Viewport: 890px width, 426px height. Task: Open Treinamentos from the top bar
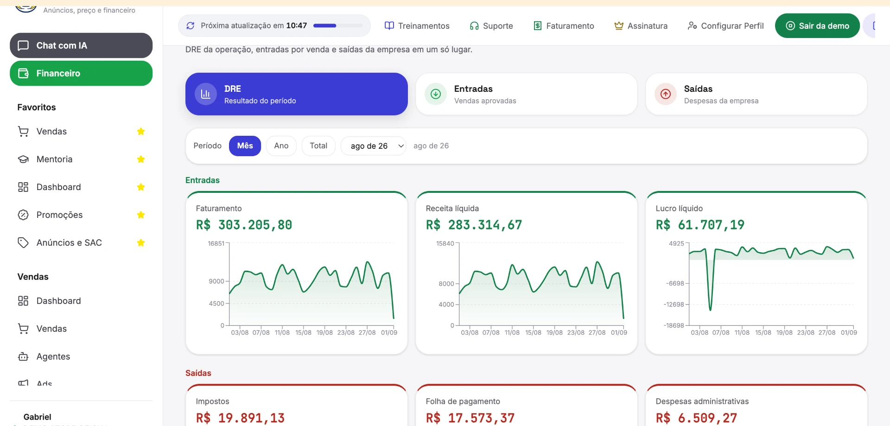[x=417, y=26]
